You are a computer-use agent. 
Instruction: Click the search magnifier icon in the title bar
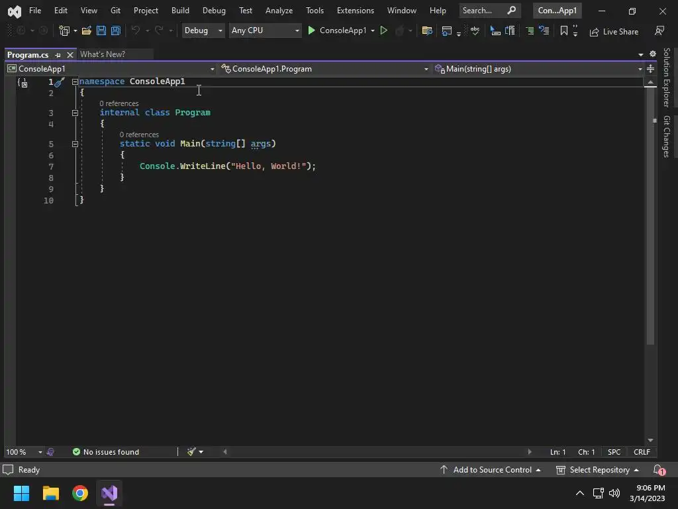512,11
